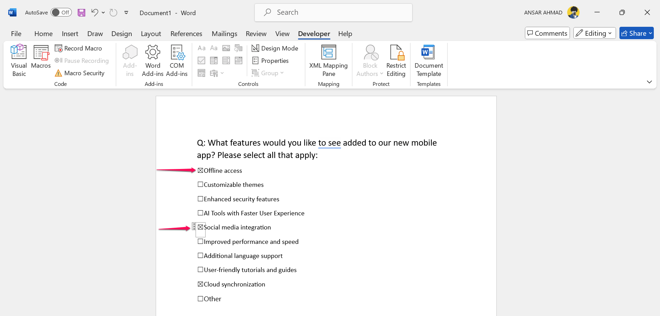660x316 pixels.
Task: Click the Search box in title bar
Action: pyautogui.click(x=333, y=12)
